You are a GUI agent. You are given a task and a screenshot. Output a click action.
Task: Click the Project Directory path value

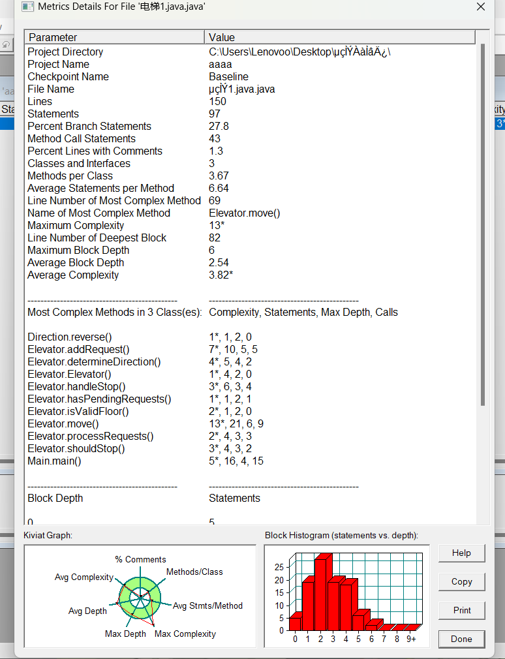[299, 52]
